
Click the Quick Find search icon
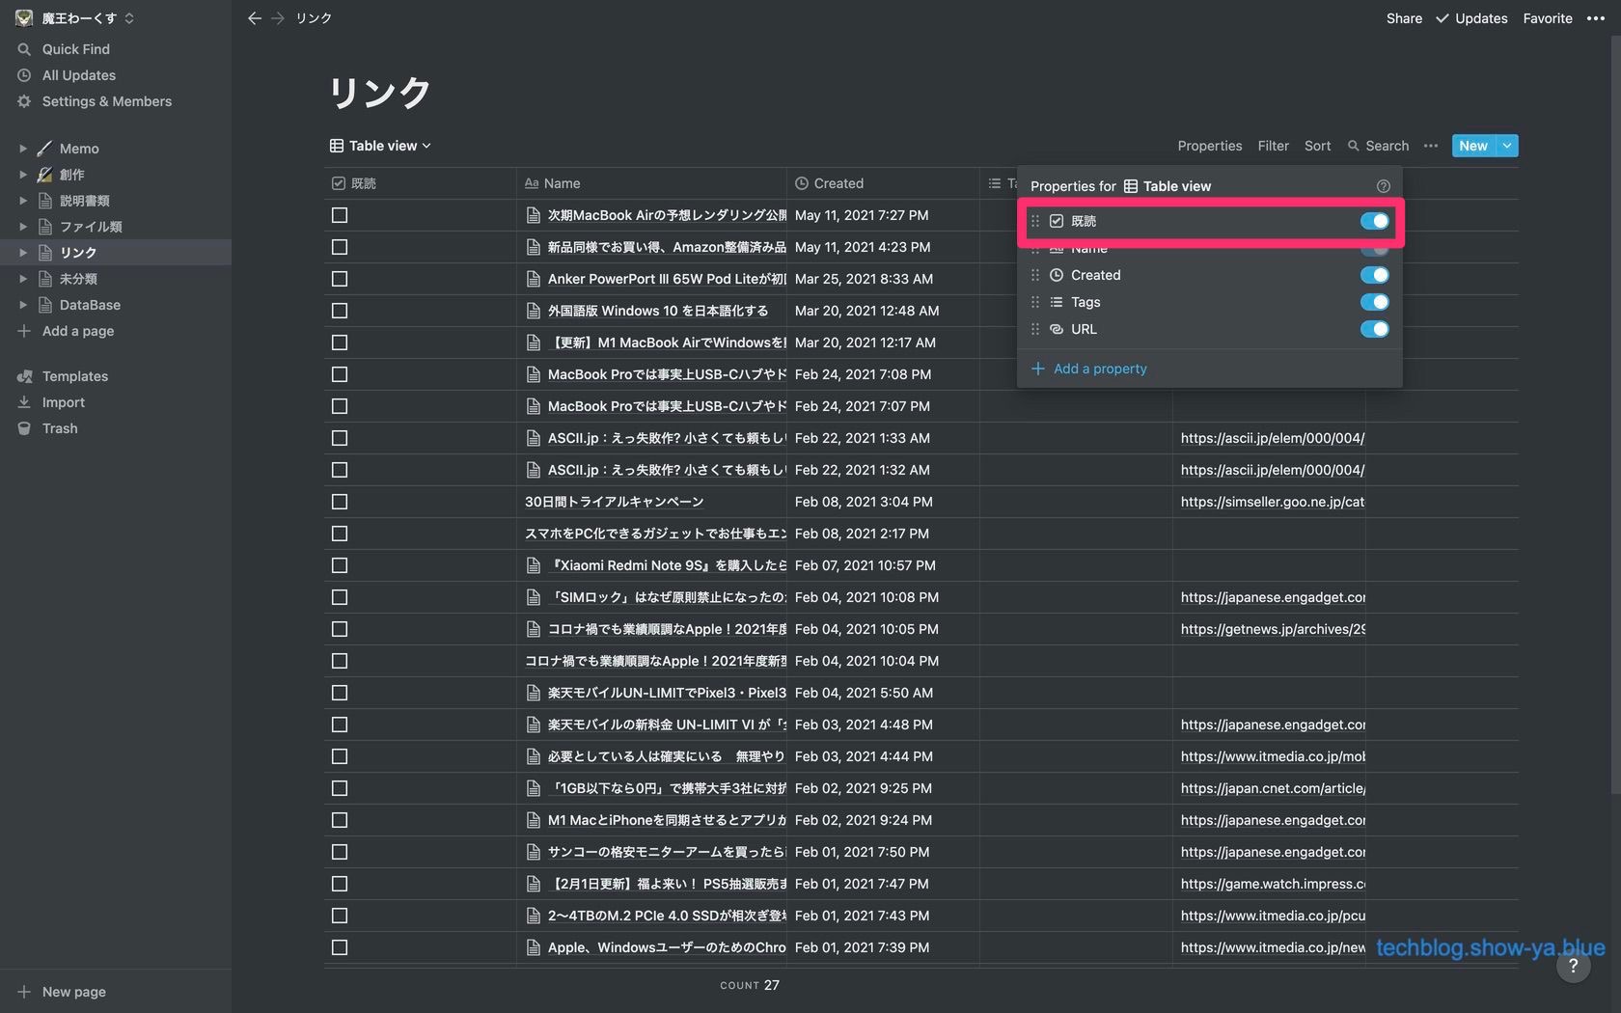click(24, 49)
